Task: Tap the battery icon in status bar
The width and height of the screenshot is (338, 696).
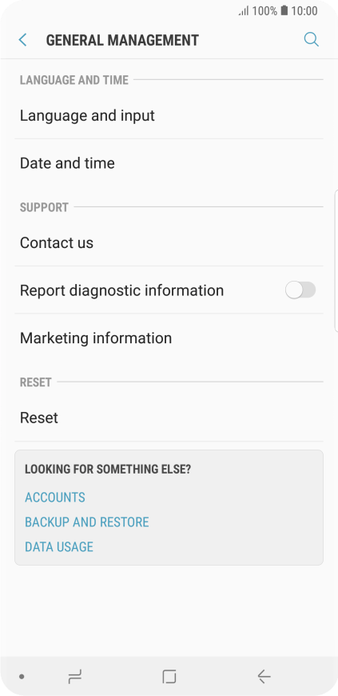Action: click(284, 10)
